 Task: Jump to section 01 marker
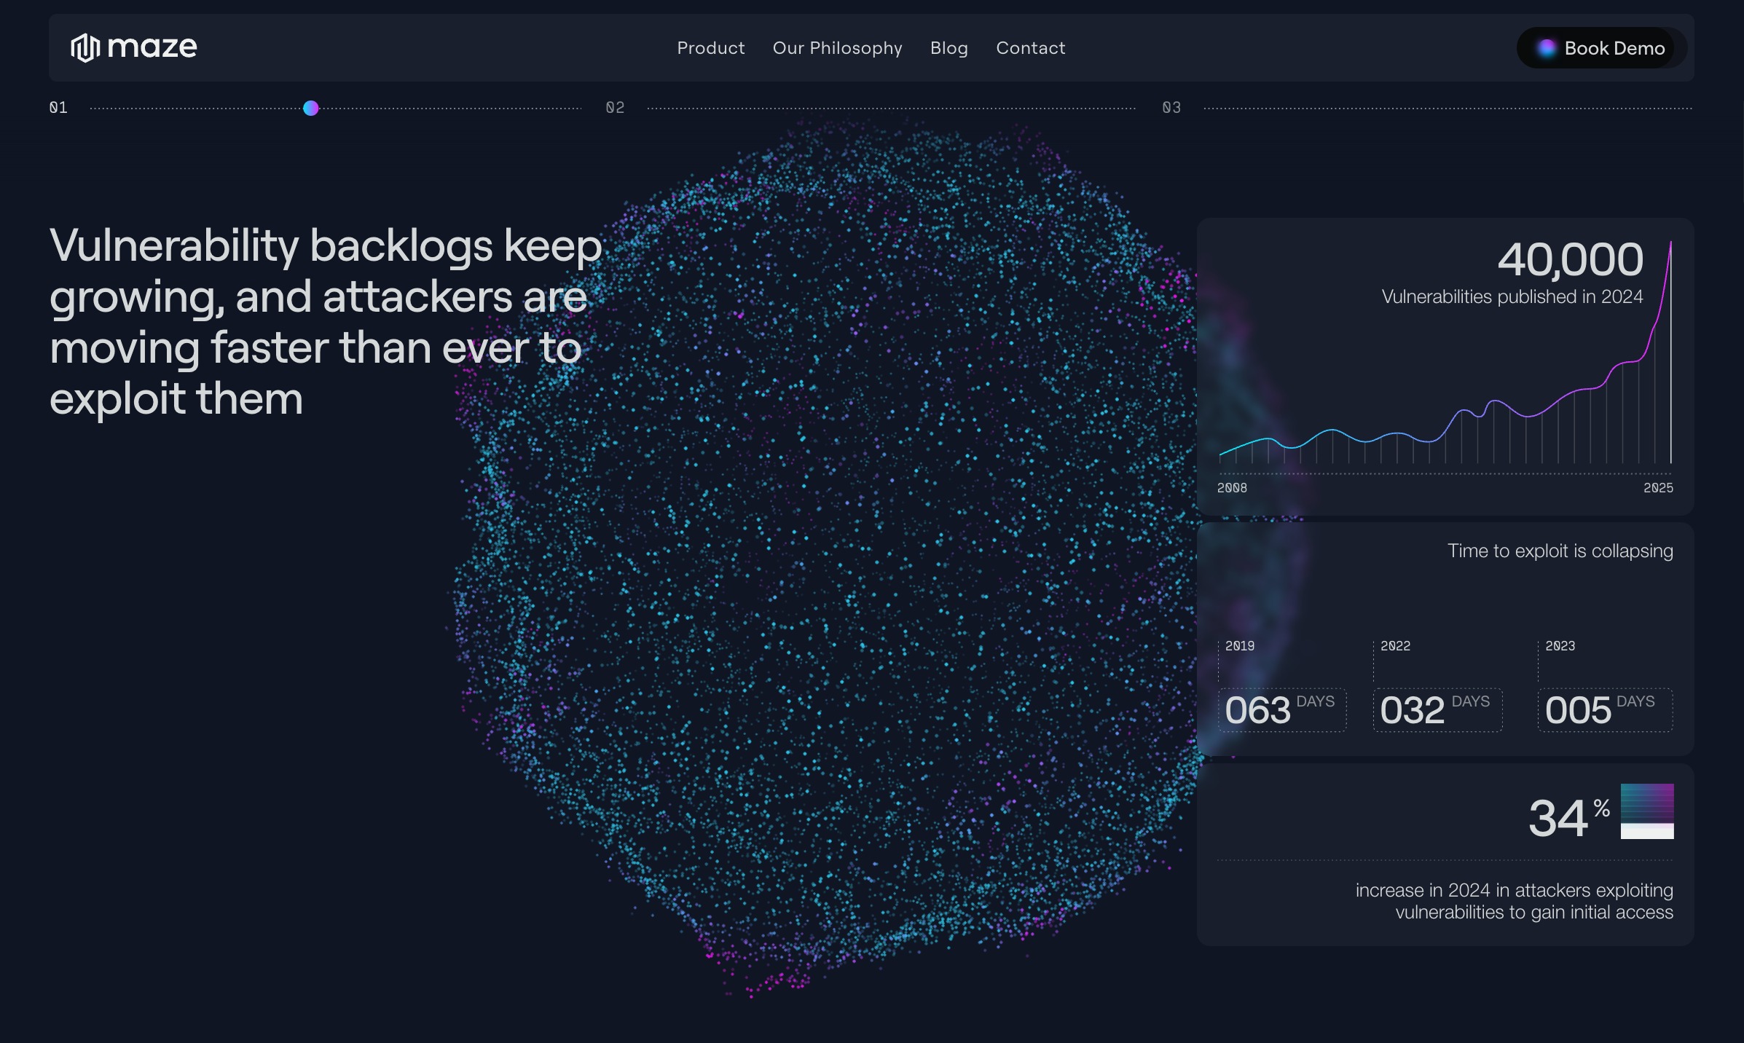pos(58,108)
